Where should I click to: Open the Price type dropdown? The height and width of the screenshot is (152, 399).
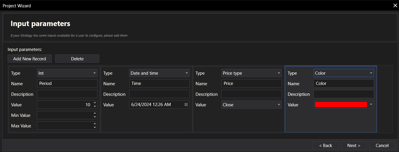[x=279, y=73]
